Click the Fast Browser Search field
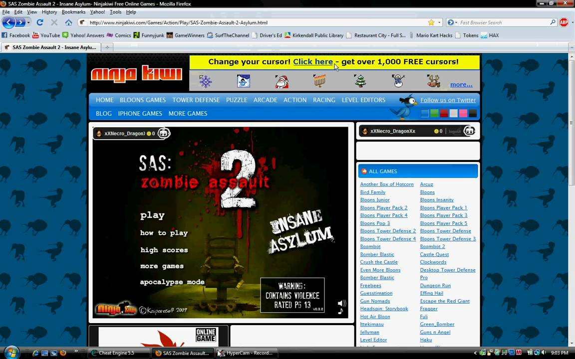The width and height of the screenshot is (575, 359). [x=504, y=22]
